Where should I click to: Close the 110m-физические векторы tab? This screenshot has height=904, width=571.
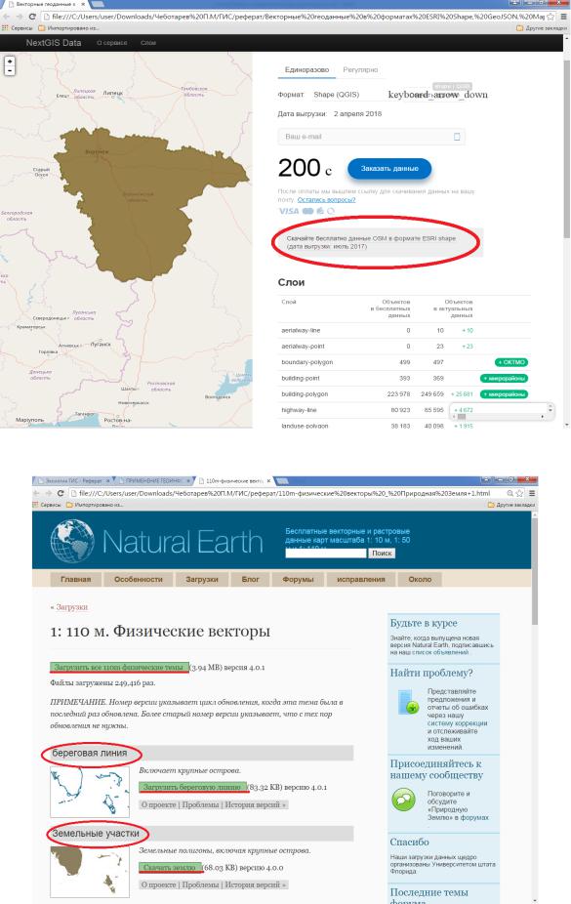tap(268, 481)
